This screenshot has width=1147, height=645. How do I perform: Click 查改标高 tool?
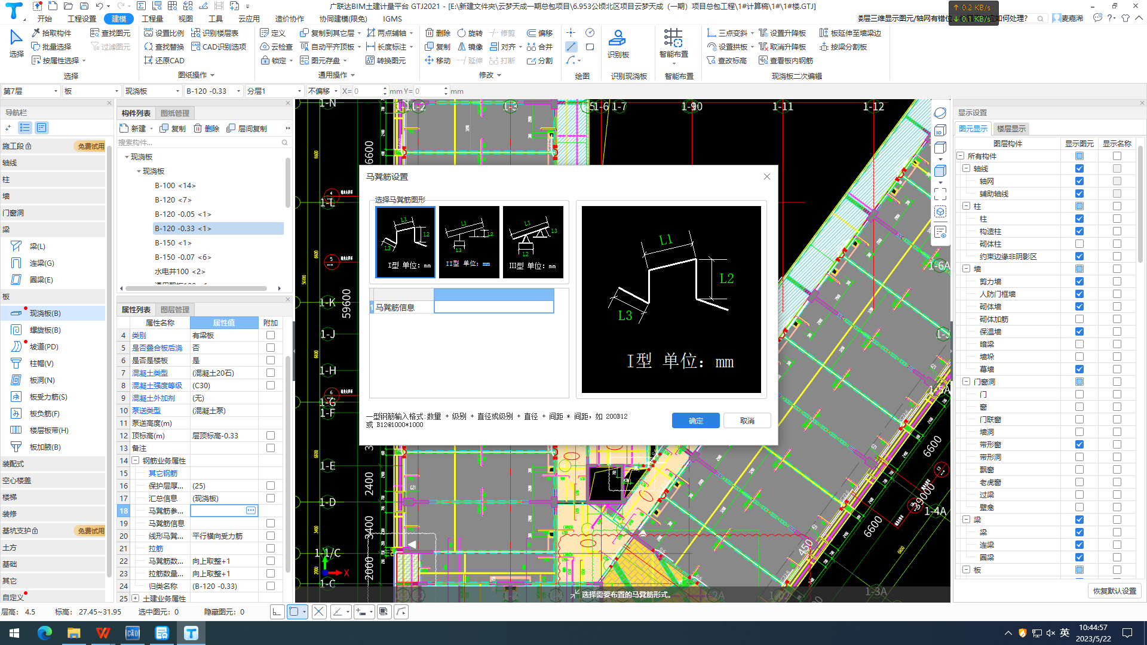point(726,60)
